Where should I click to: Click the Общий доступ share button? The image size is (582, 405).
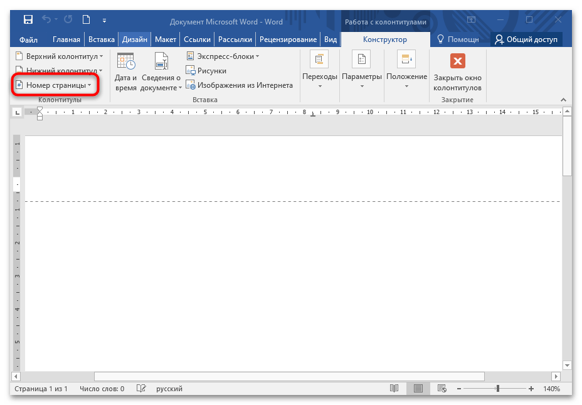pos(526,39)
